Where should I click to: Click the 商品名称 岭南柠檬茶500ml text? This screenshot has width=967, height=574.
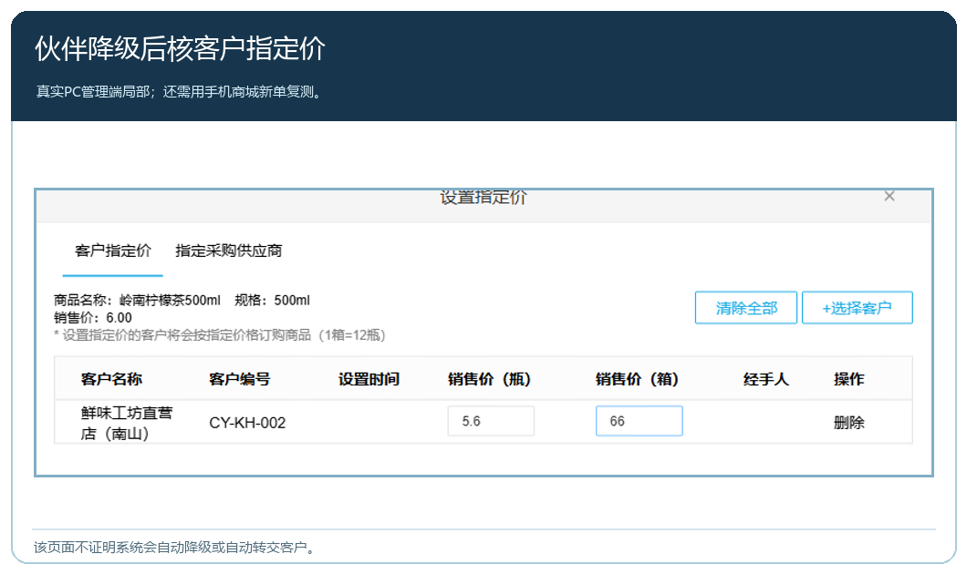coord(137,301)
